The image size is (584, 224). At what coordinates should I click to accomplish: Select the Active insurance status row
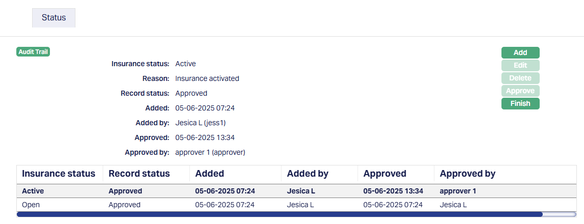coord(33,191)
